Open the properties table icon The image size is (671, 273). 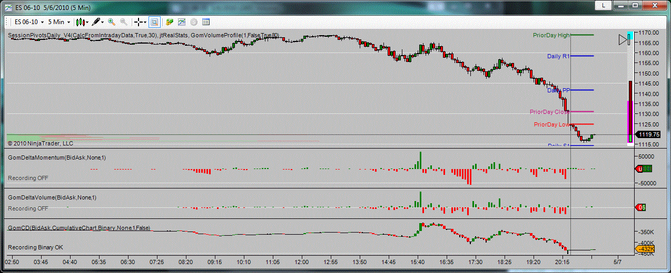point(206,22)
